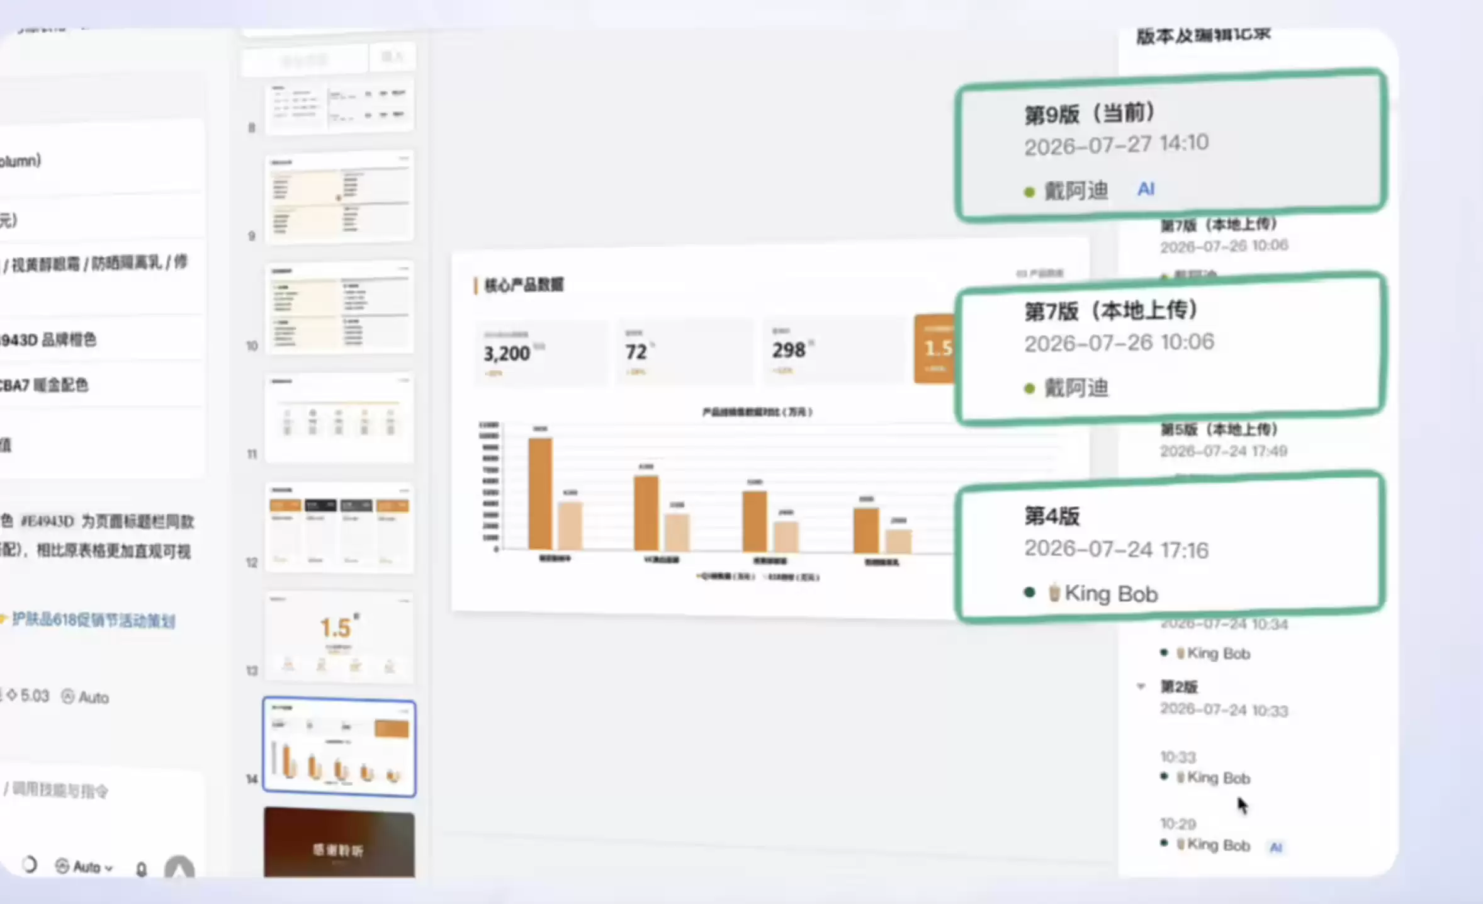The width and height of the screenshot is (1483, 904).
Task: Click the round send arrow button
Action: click(179, 867)
